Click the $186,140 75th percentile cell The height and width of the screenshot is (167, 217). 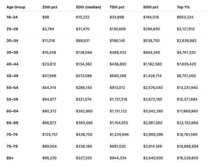pyautogui.click(x=117, y=41)
